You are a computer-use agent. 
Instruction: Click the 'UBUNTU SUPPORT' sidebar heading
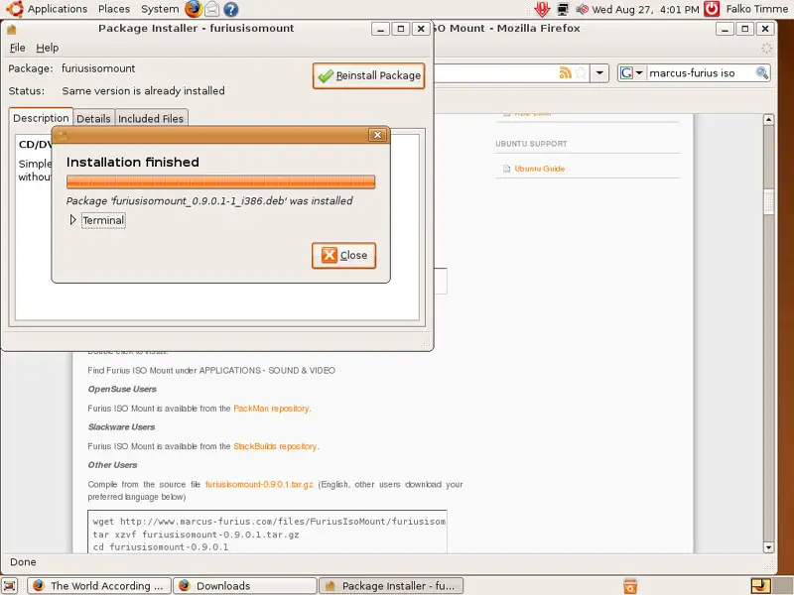[x=531, y=144]
